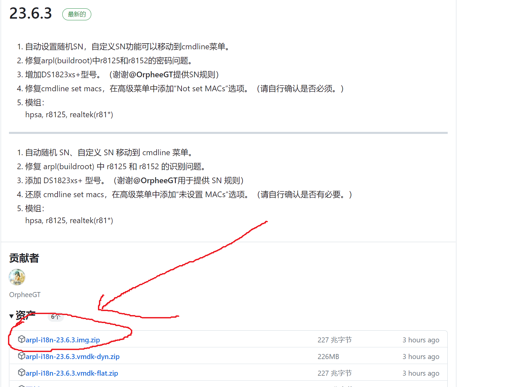
Task: Click package icon beside arpl-i18n-23.6.3.vmdk-dyn.zip
Action: pyautogui.click(x=21, y=356)
